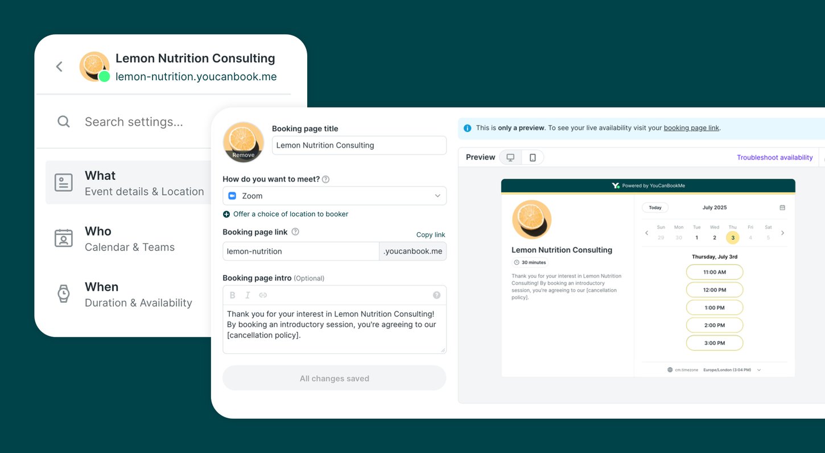This screenshot has height=453, width=825.
Task: Switch preview to mobile view
Action: pos(533,157)
